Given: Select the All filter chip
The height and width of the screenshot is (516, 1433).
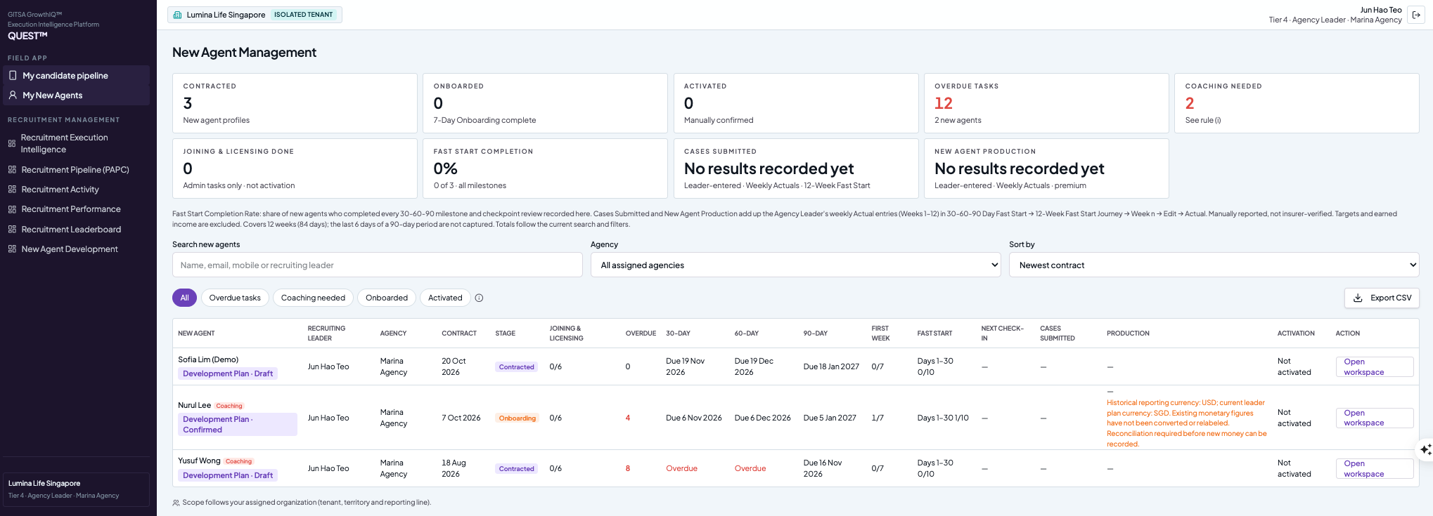Looking at the screenshot, I should pos(184,298).
